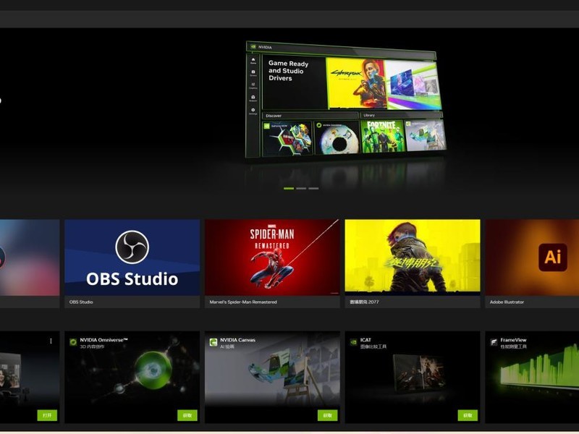Viewport: 579px width, 434px height.
Task: Click the FrameView app icon
Action: (x=494, y=342)
